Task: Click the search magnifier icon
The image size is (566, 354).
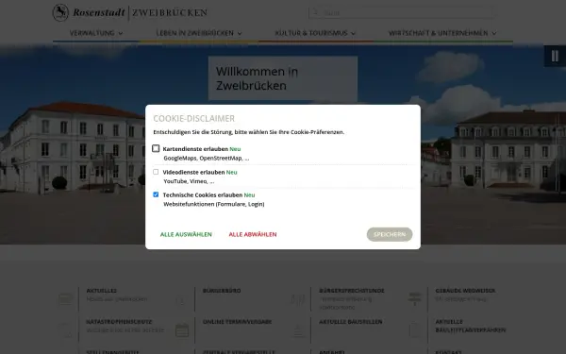Action: coord(315,12)
